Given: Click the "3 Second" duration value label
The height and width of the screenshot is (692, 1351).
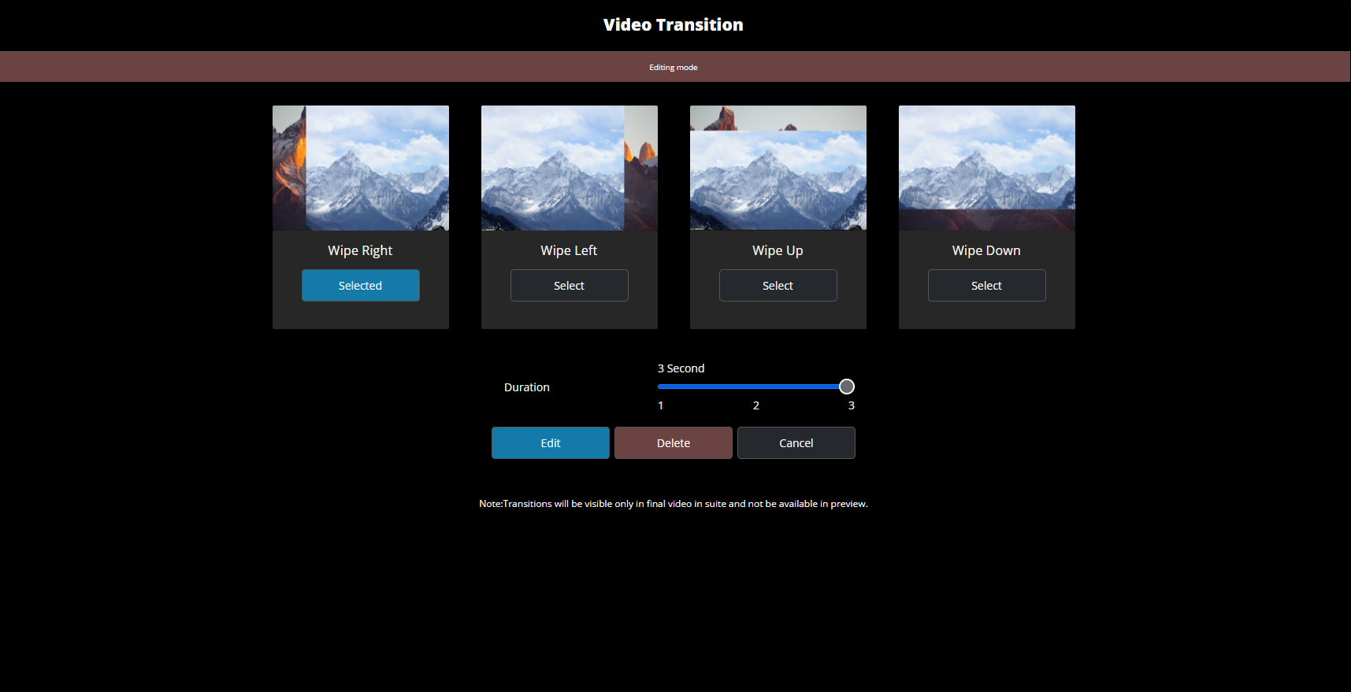Looking at the screenshot, I should [x=681, y=368].
